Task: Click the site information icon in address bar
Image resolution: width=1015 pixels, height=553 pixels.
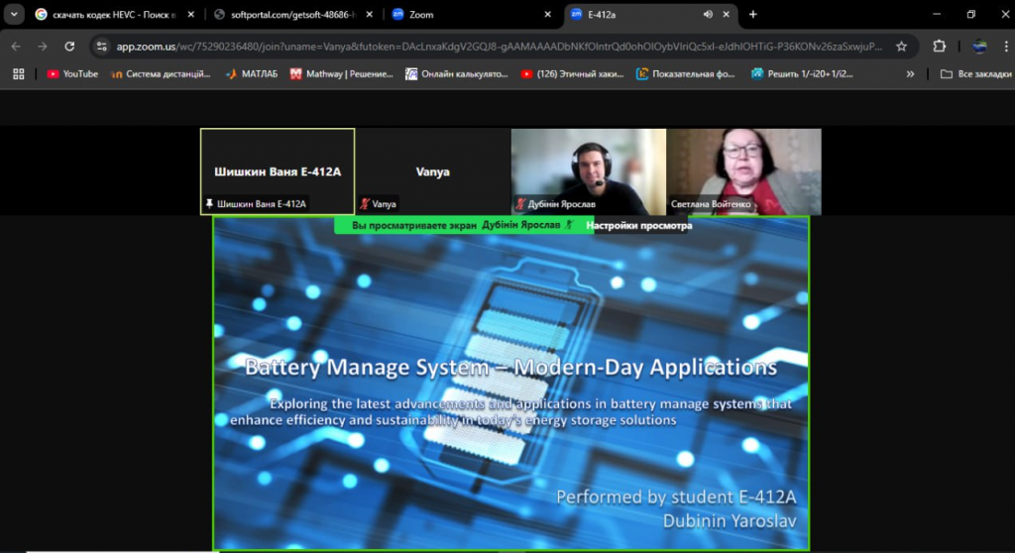Action: click(x=102, y=46)
